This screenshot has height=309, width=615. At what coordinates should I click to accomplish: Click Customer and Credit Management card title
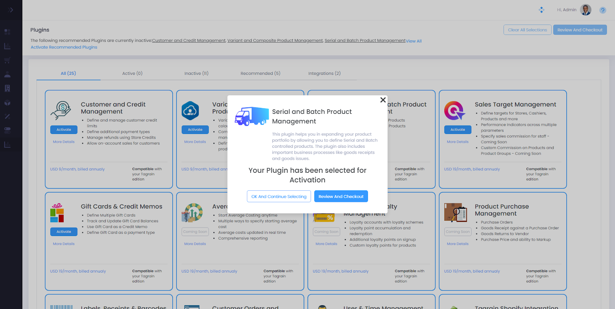113,108
